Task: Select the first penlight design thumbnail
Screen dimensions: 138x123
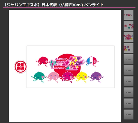Action: point(129,15)
